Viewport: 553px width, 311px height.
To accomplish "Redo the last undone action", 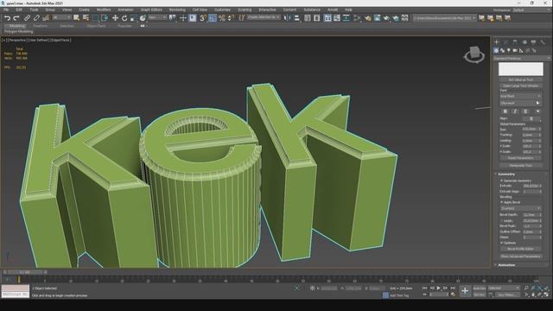I will 16,18.
